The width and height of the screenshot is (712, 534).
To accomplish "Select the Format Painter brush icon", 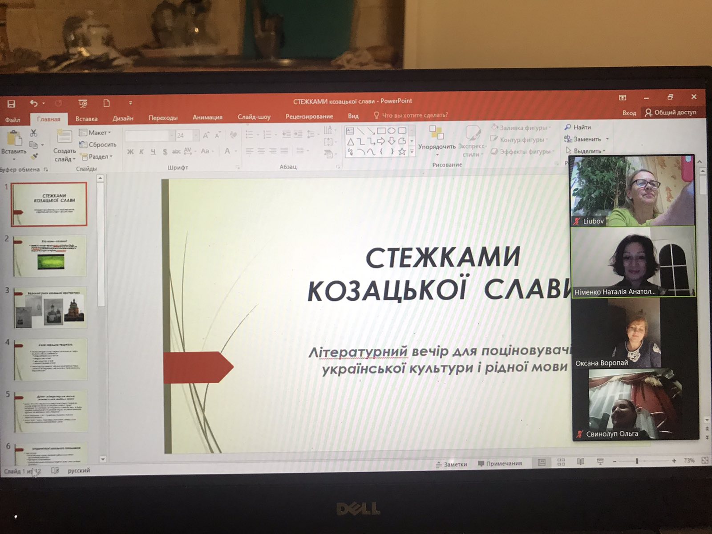I will coord(35,156).
